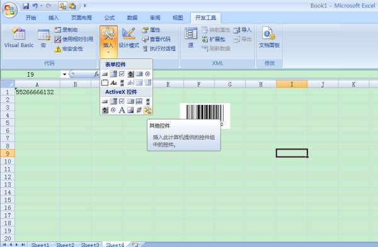Toggle 使用相对引用 option
Viewport: 378px width, 247px height.
coord(74,39)
